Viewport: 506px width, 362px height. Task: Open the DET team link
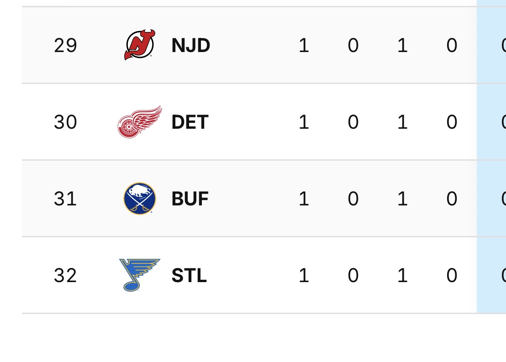[190, 122]
